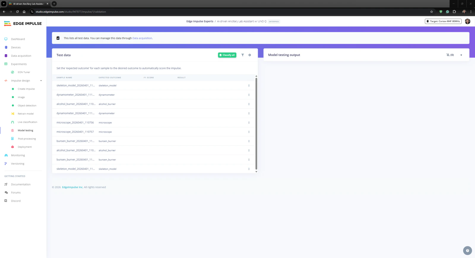This screenshot has height=258, width=475.
Task: Click the ENTERPRISE badge in header
Action: point(274,22)
